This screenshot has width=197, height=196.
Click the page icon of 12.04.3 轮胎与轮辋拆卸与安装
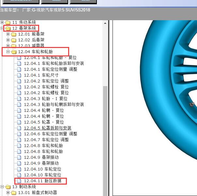point(19,105)
